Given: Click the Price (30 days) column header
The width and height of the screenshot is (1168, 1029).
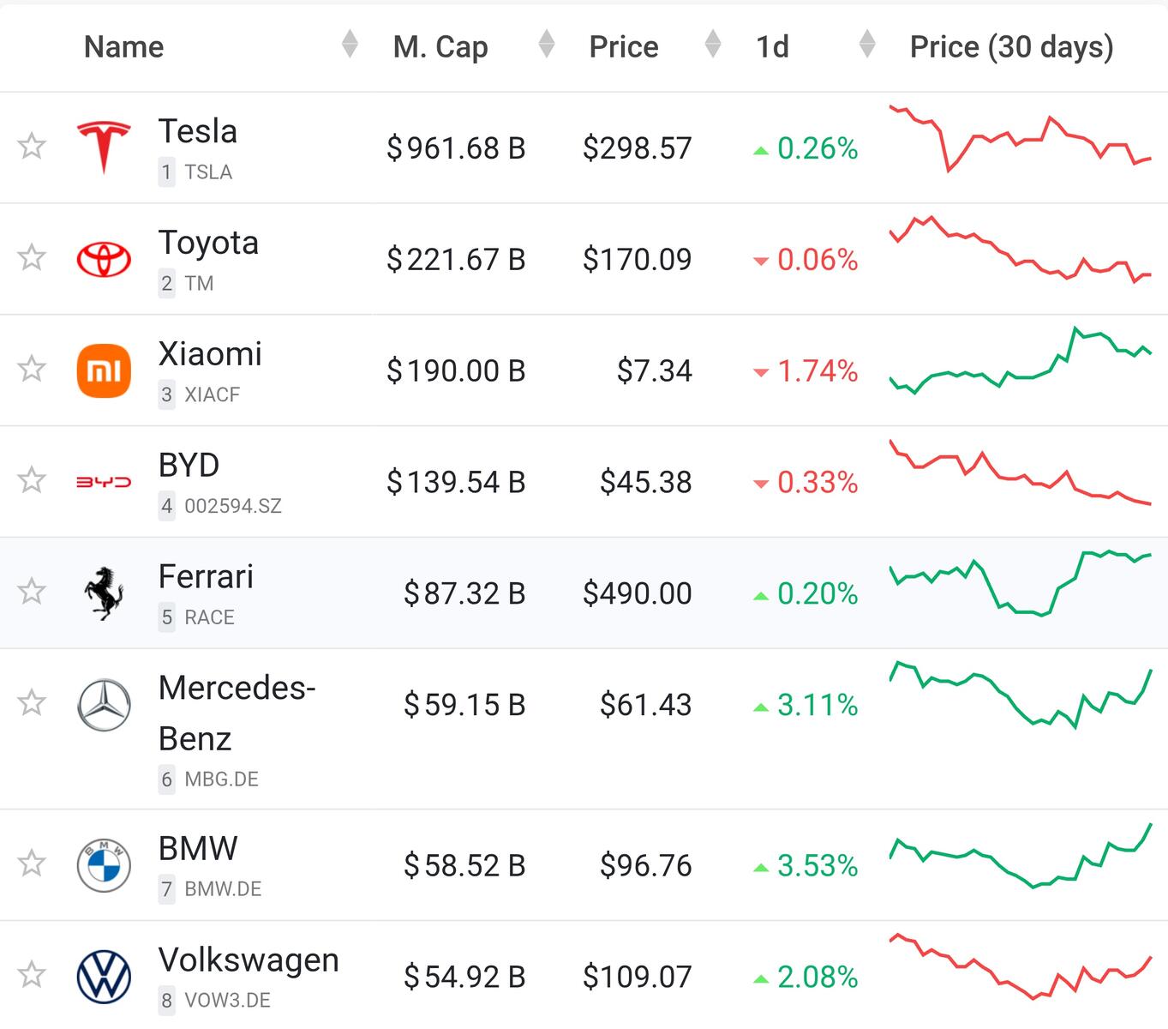Looking at the screenshot, I should (1011, 47).
